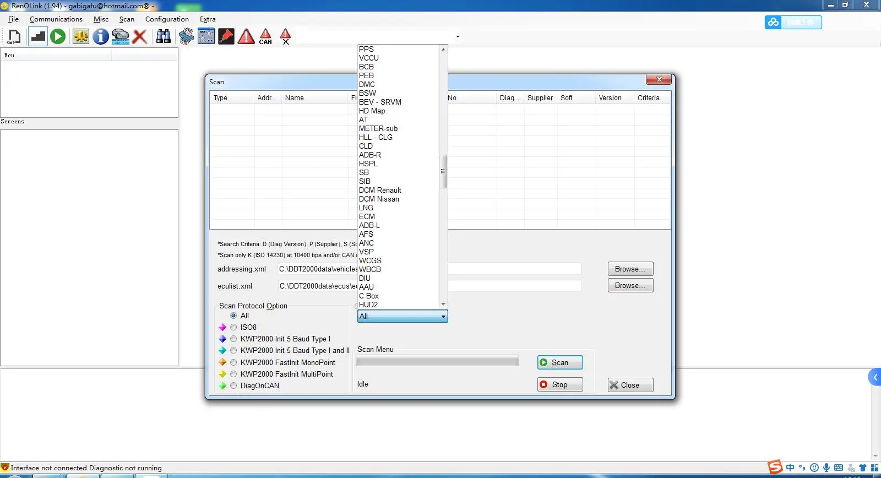Click the dropdown list scrollbar thumb
This screenshot has width=881, height=478.
pos(443,171)
